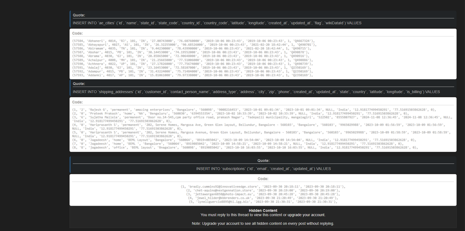Click the 'Addanki' city row
Screen dimensions: 465x231
tap(192, 75)
